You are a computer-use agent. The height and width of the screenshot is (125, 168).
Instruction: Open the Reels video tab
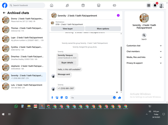click(x=83, y=5)
